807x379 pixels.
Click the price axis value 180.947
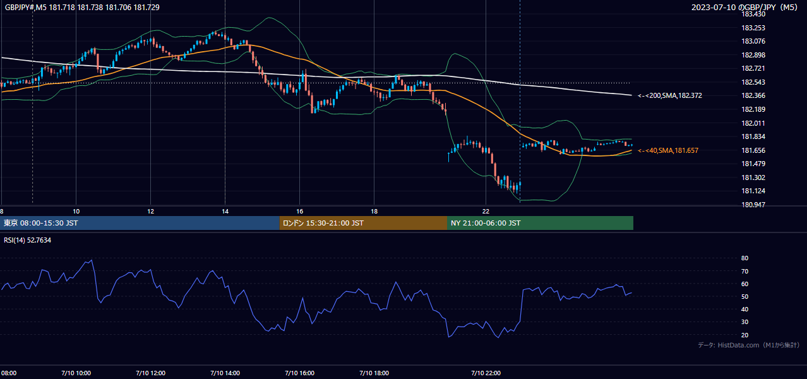point(753,205)
